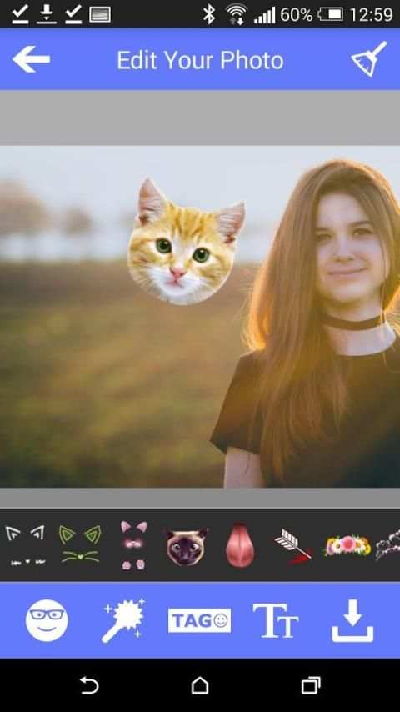Viewport: 400px width, 712px height.
Task: Tap the Android recent apps button
Action: pos(311,684)
